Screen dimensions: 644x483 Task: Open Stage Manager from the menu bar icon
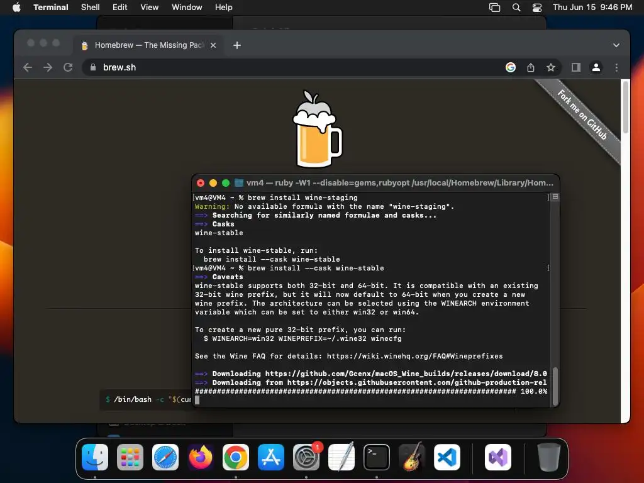click(494, 8)
